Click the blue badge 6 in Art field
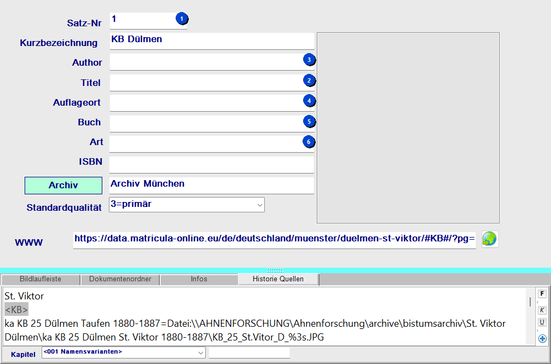 (x=309, y=142)
